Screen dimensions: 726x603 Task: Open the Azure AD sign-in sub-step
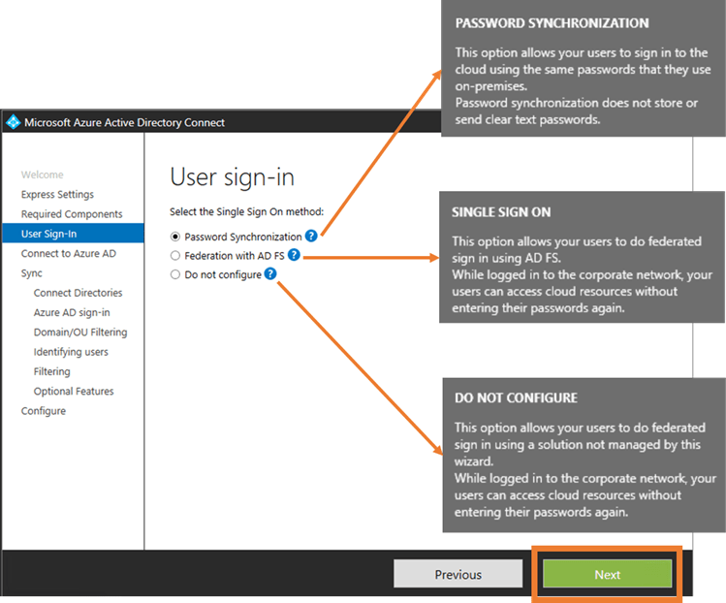72,312
